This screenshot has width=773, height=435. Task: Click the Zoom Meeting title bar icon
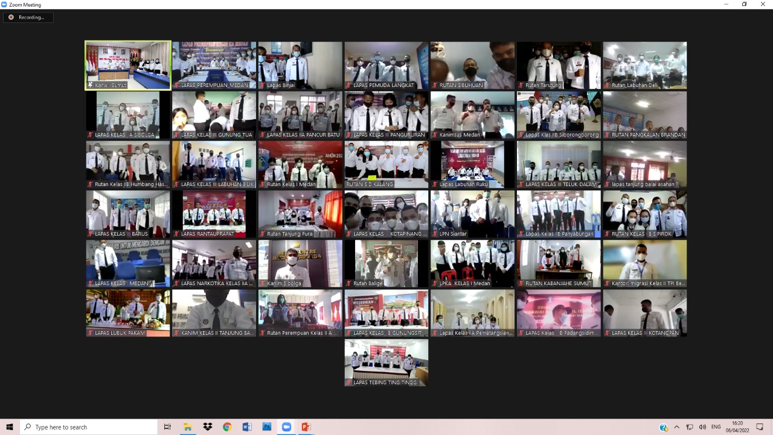[x=4, y=4]
